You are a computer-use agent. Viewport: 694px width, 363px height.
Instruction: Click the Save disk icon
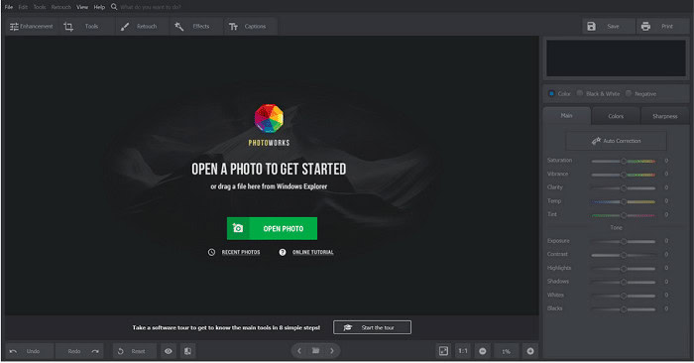pyautogui.click(x=591, y=27)
